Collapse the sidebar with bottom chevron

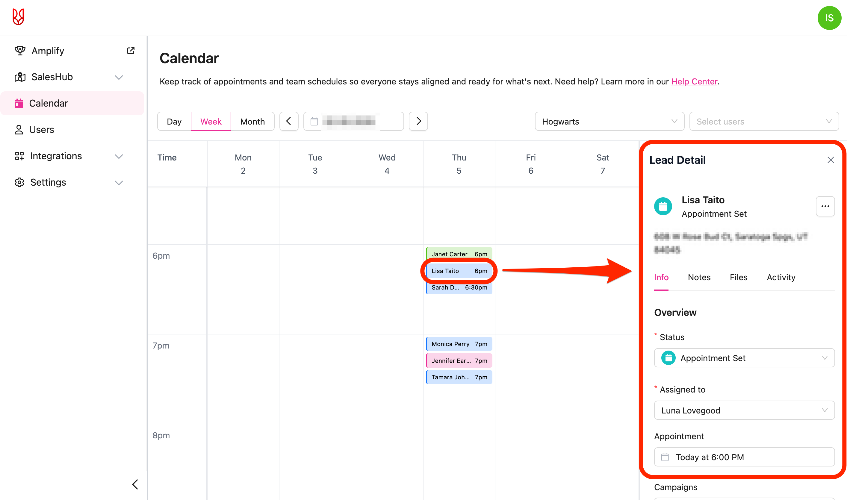coord(135,484)
